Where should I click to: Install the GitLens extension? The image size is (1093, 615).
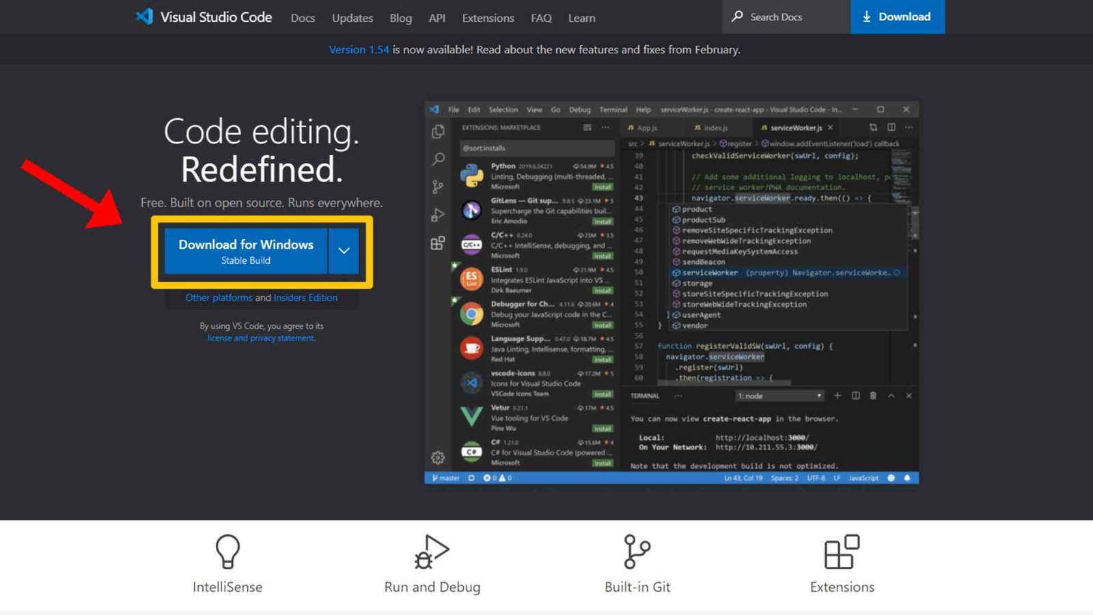(x=603, y=221)
